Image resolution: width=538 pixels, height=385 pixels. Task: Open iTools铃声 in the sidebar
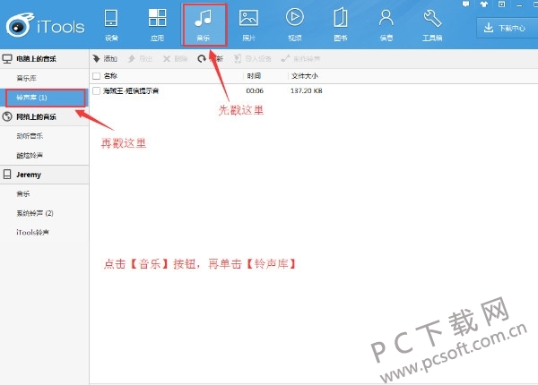pos(33,233)
